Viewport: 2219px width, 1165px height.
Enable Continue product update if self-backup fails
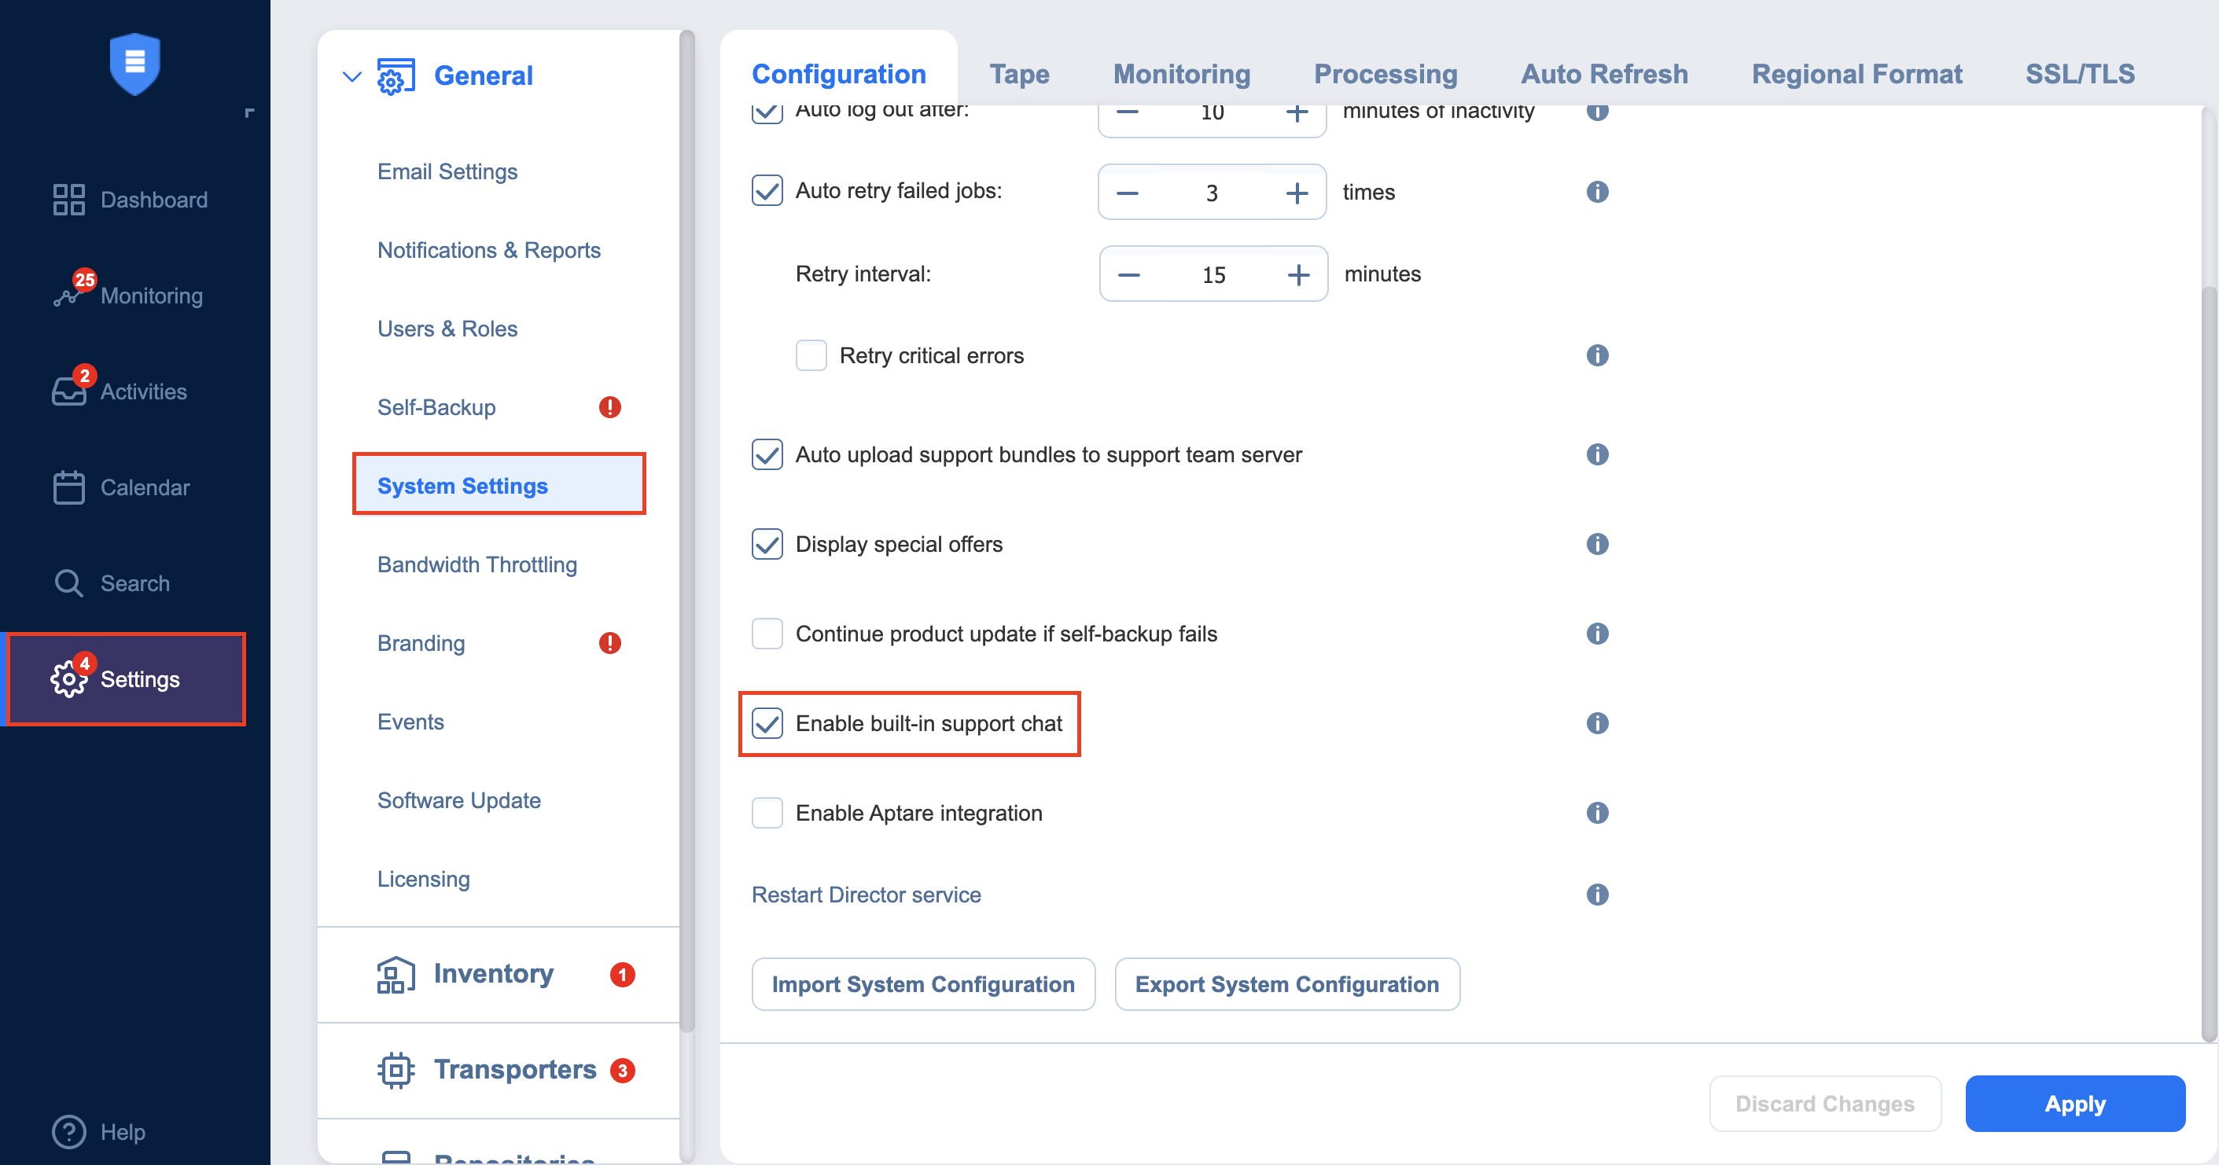[767, 634]
